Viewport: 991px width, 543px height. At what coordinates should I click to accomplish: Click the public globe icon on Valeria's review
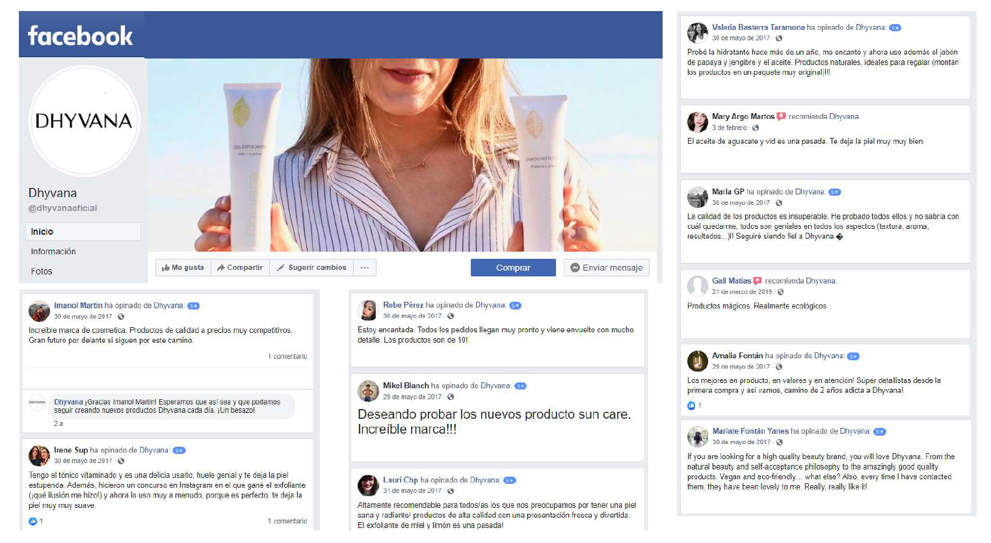[x=779, y=38]
